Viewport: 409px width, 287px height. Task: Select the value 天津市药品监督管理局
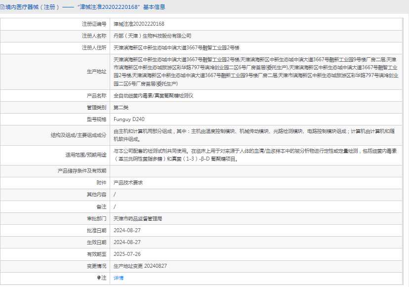[138, 219]
